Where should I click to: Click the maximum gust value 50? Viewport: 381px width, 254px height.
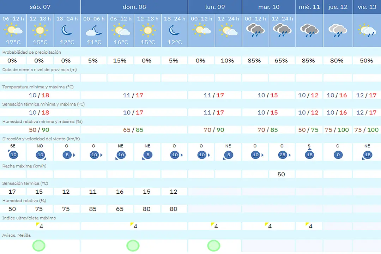[x=281, y=174]
